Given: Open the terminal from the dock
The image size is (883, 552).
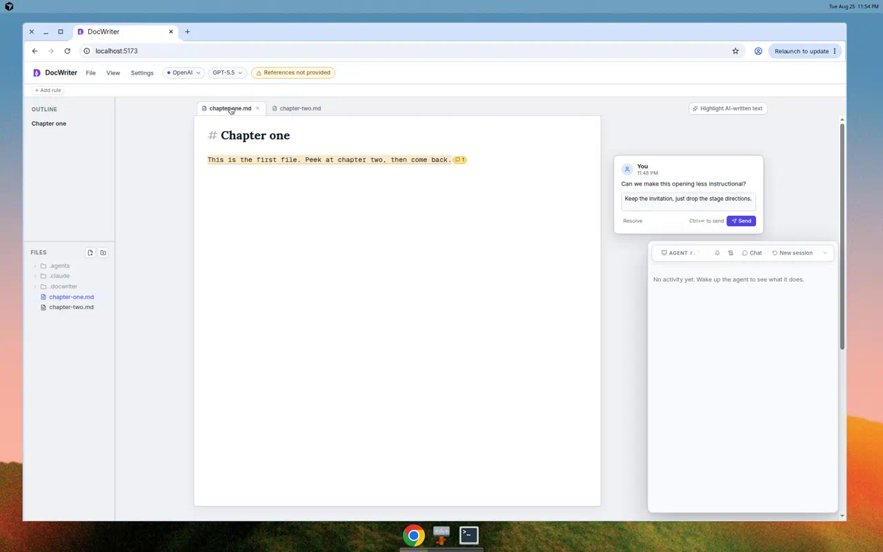Looking at the screenshot, I should point(469,535).
